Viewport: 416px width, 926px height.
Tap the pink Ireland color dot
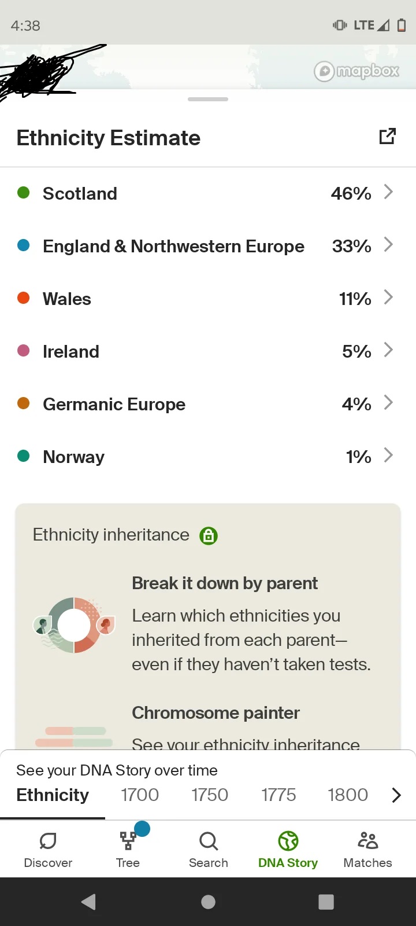point(24,351)
